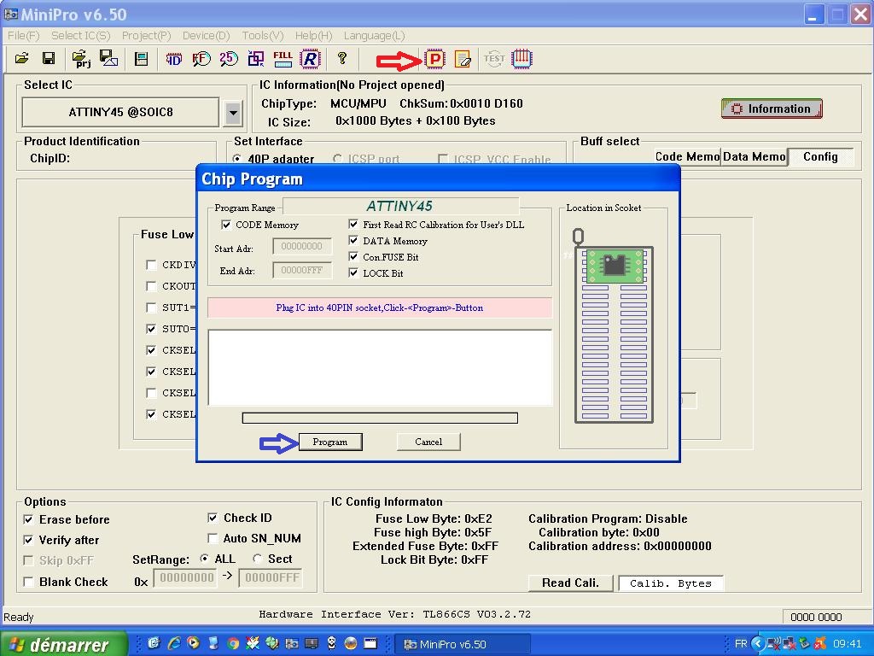The width and height of the screenshot is (874, 656).
Task: Open the Select IC(S) menu
Action: (x=81, y=36)
